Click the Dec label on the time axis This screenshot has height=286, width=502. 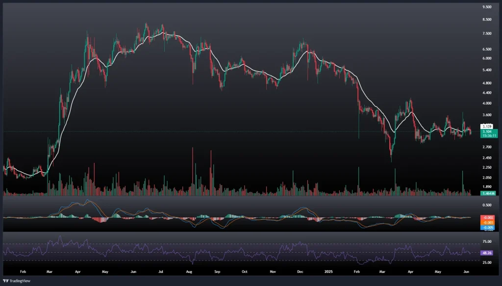300,270
